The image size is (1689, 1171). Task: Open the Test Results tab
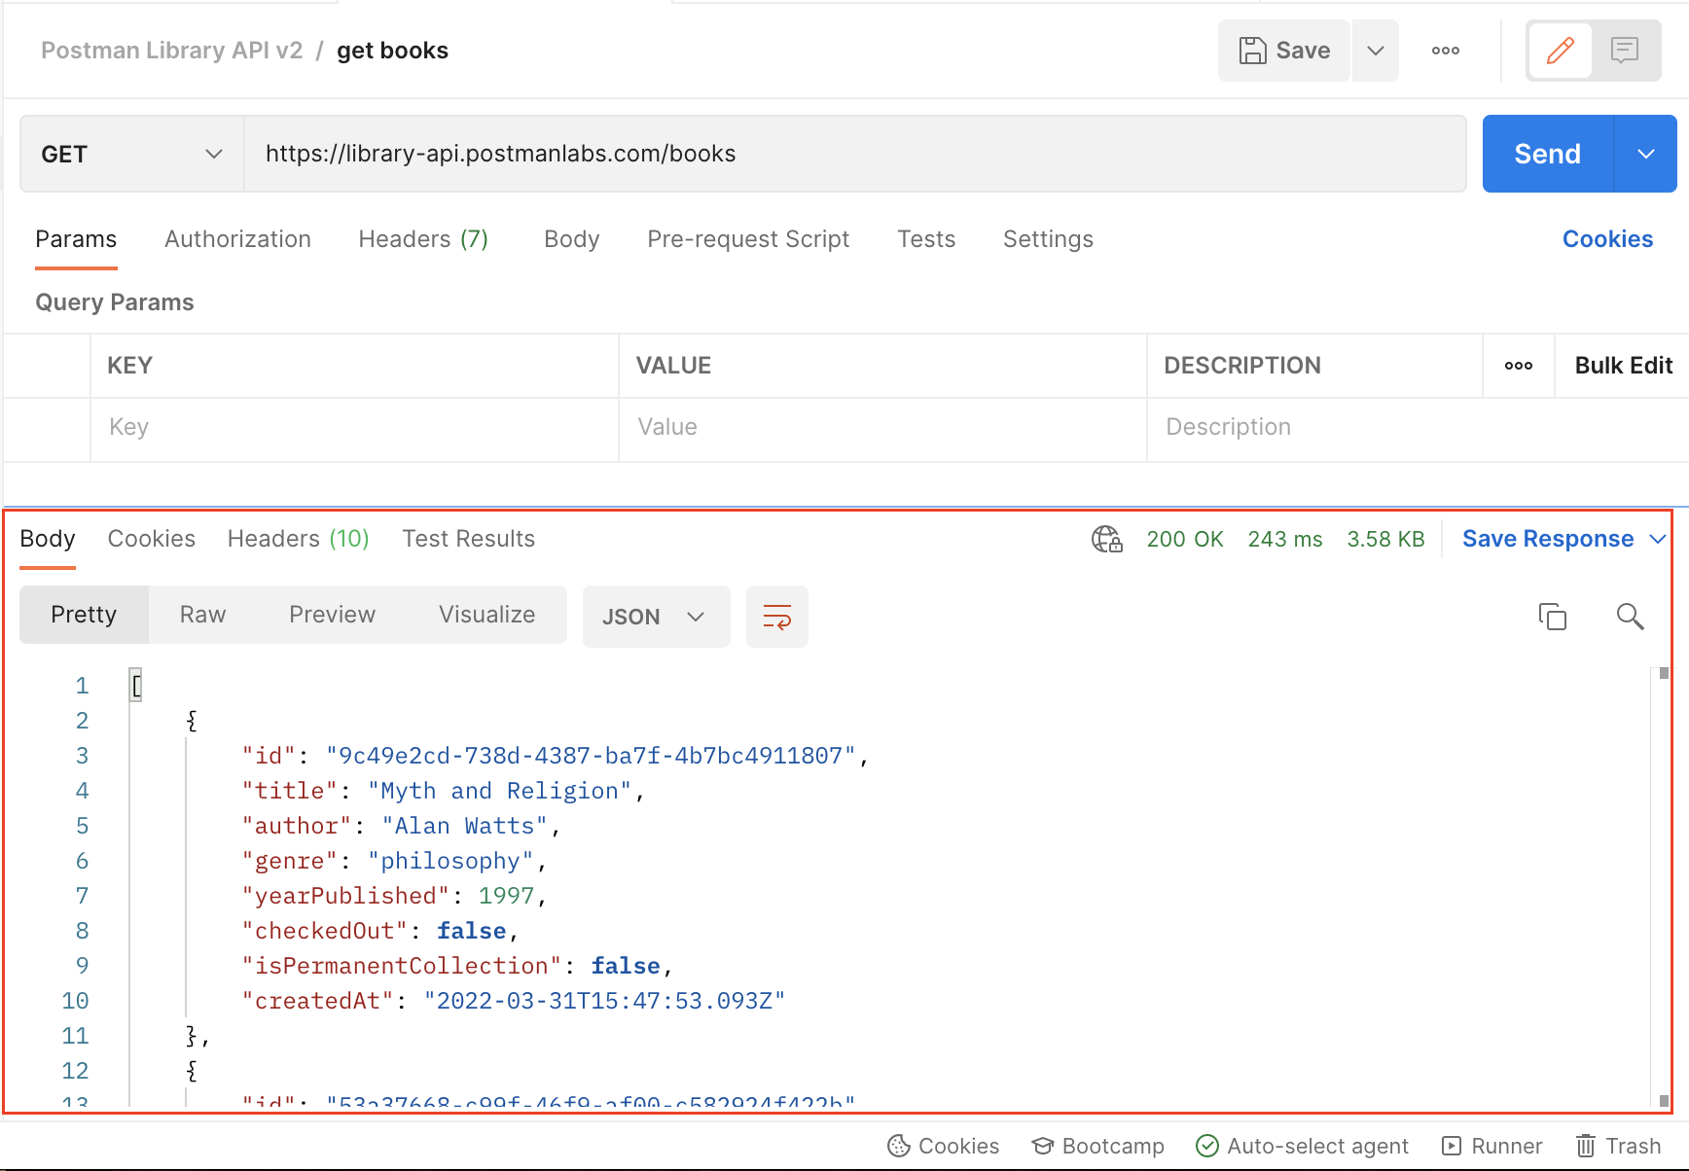468,538
